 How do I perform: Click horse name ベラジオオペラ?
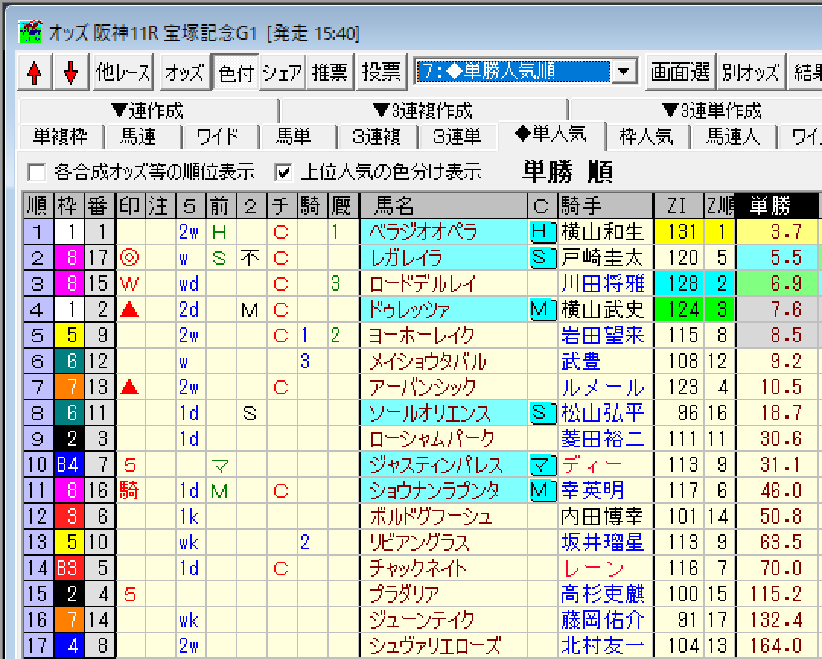click(x=424, y=232)
